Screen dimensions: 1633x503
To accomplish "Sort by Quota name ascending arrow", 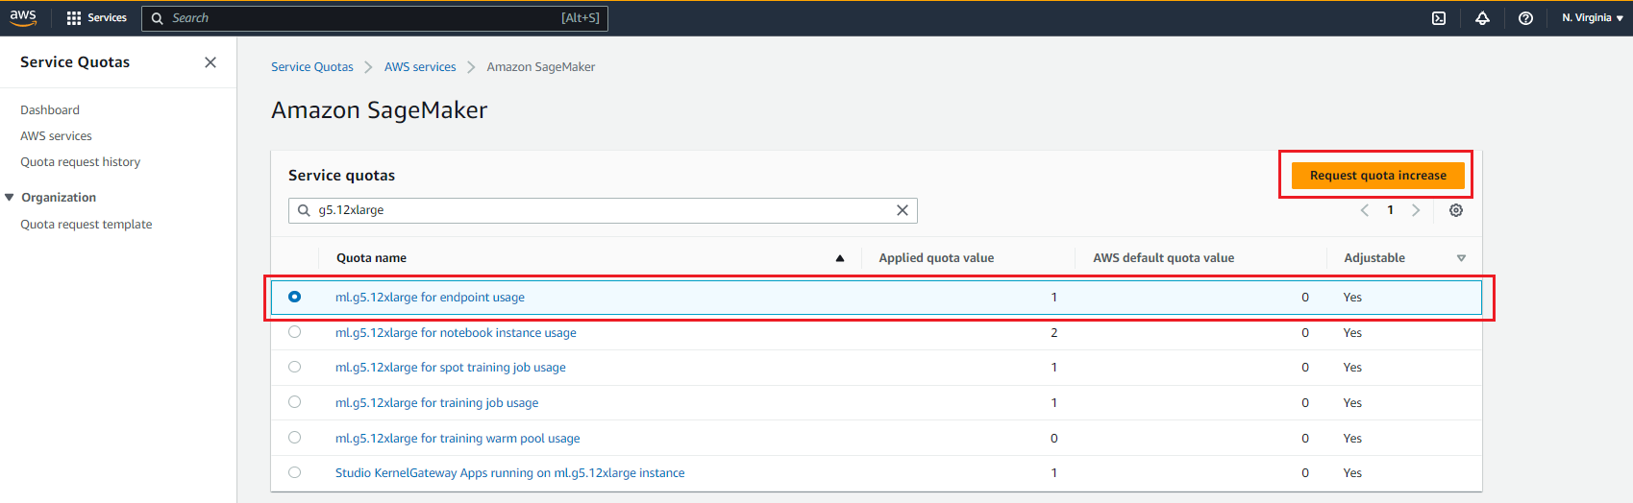I will pos(840,258).
